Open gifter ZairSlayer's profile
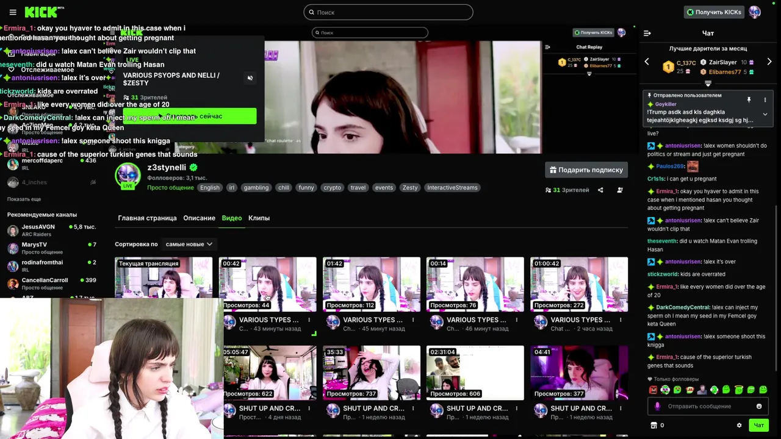The height and width of the screenshot is (439, 781). [723, 62]
